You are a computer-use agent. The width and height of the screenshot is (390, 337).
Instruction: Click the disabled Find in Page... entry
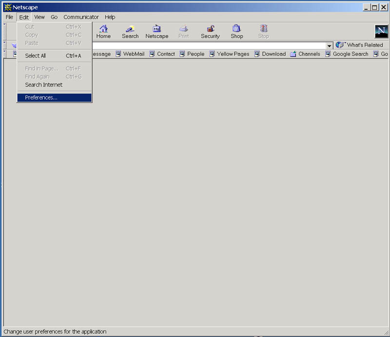coord(55,68)
